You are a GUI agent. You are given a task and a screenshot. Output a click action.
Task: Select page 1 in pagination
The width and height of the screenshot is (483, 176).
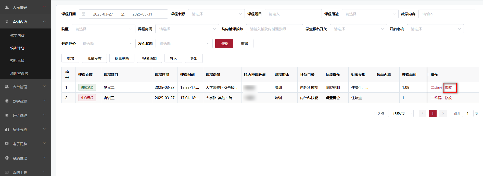(433, 113)
